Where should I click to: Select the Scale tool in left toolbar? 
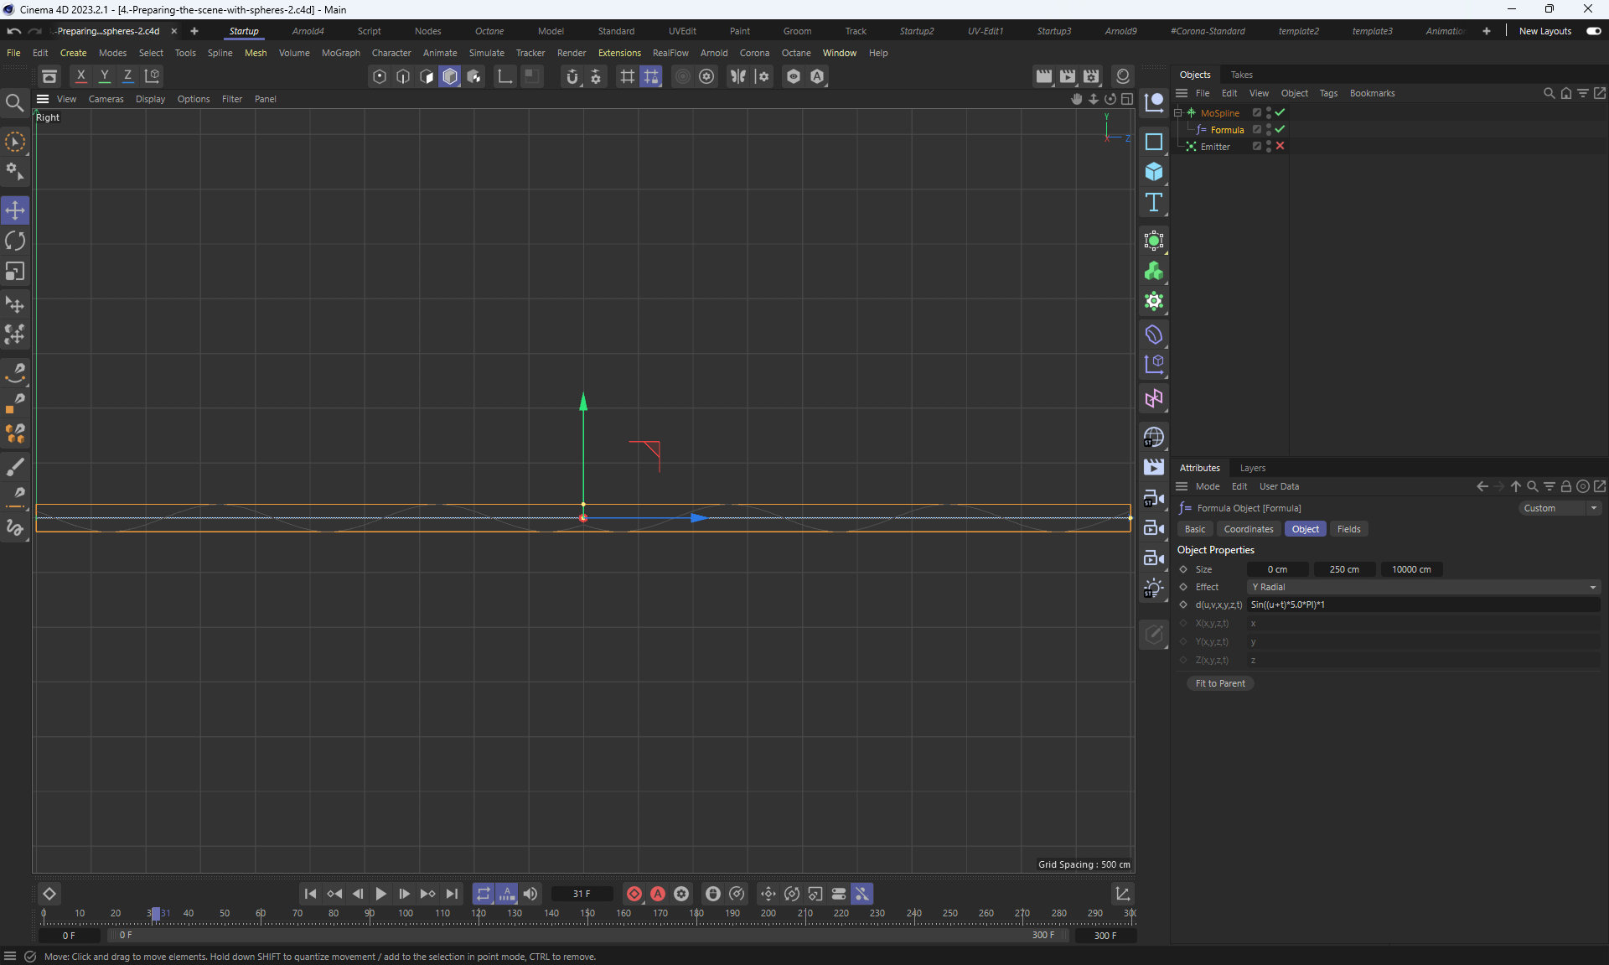point(15,272)
